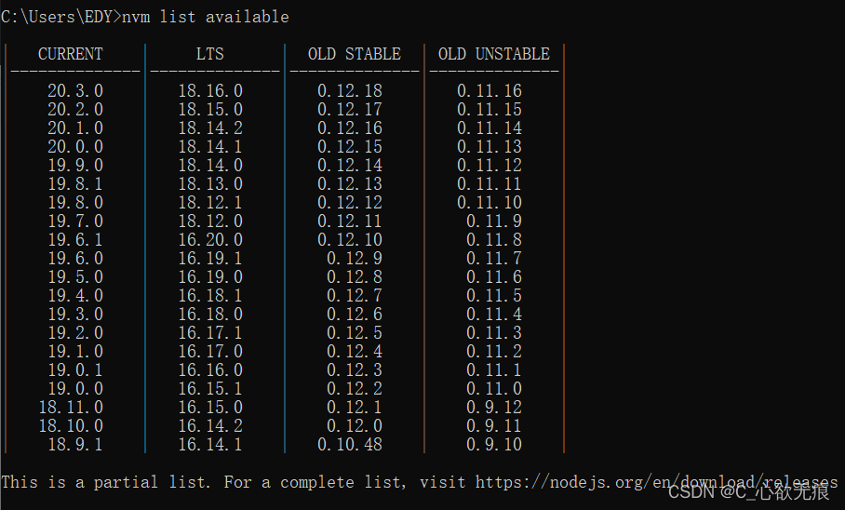Click version 0.11.16 under OLD UNSTABLE
The width and height of the screenshot is (845, 510).
490,91
